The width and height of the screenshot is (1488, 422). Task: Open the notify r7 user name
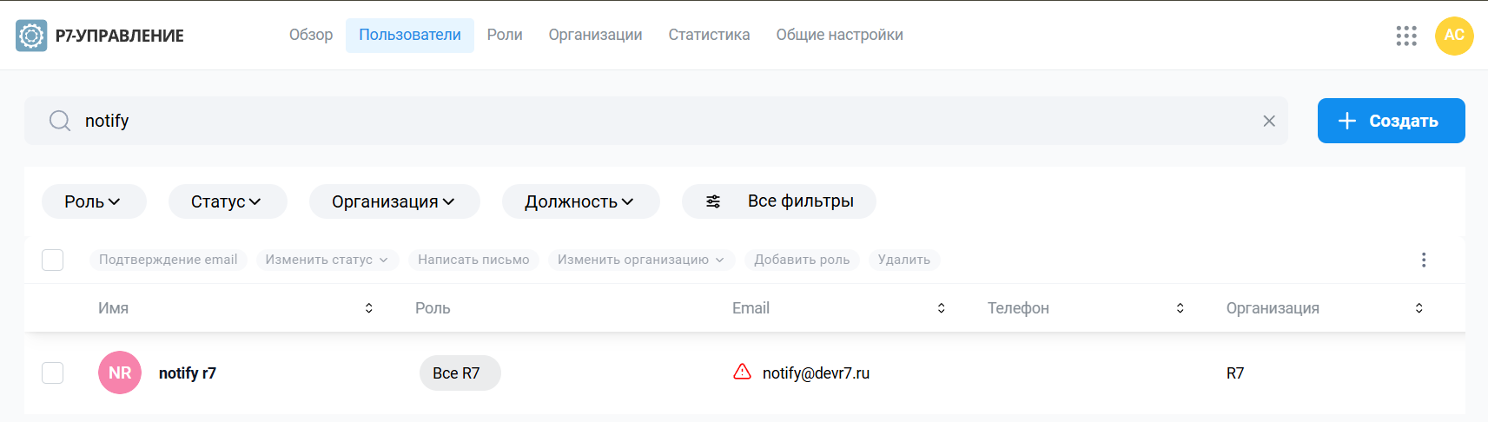pyautogui.click(x=188, y=373)
